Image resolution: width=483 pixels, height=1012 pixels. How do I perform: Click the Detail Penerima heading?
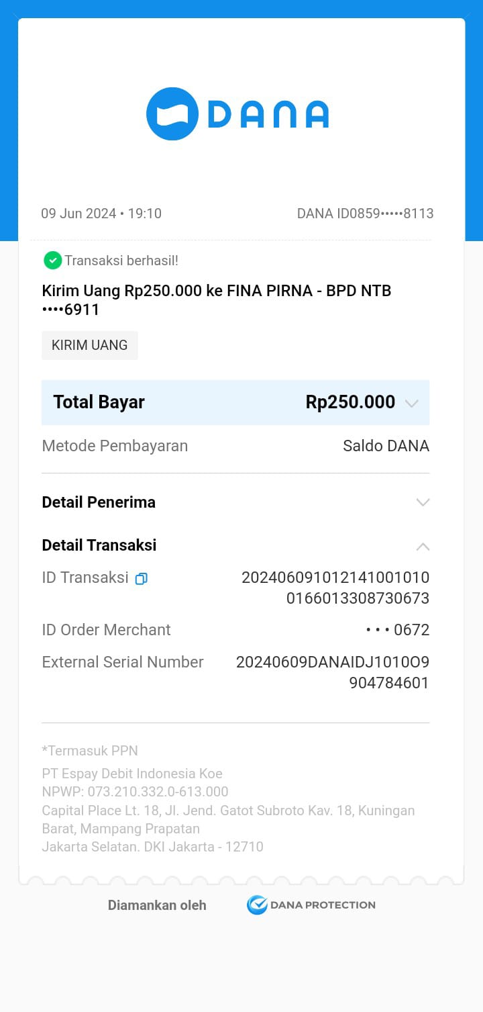(x=99, y=502)
